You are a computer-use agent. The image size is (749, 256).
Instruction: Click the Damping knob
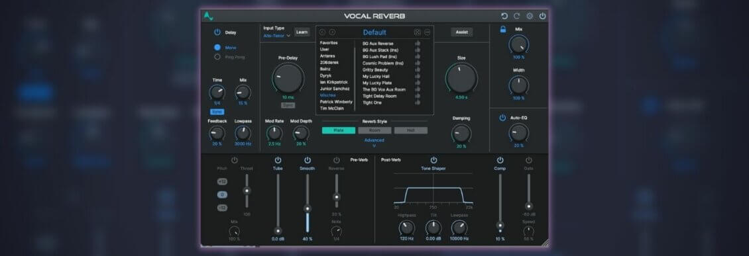461,134
